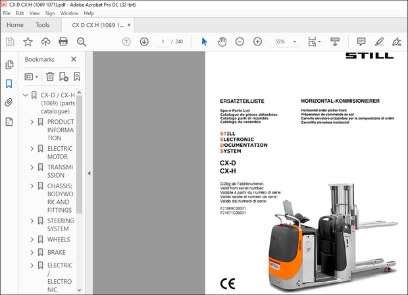Select WHEELS bookmark label
Screen dimensions: 408x295
click(x=59, y=240)
